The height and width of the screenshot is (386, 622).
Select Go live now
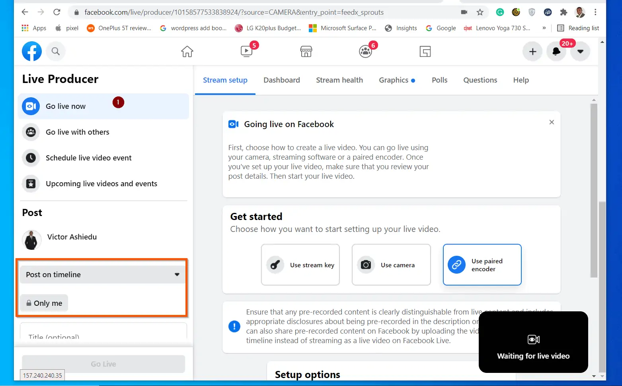(103, 106)
